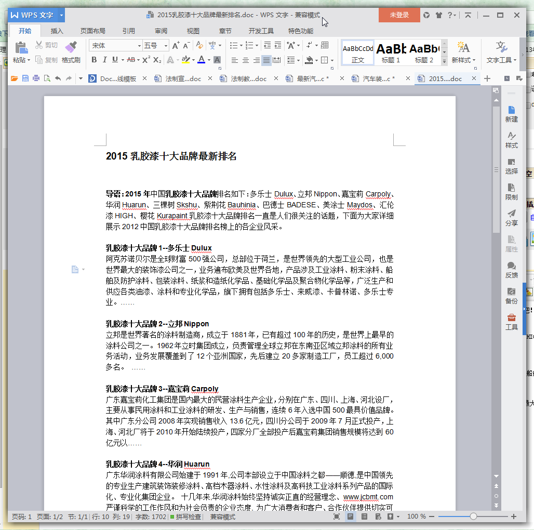The height and width of the screenshot is (530, 534).
Task: Align paragraph to the right
Action: [x=256, y=60]
